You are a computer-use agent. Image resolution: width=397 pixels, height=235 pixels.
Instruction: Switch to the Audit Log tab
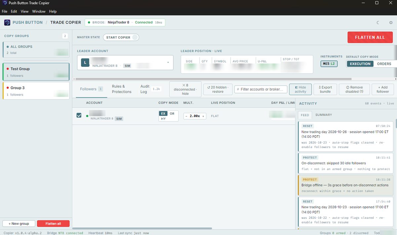[x=151, y=89]
